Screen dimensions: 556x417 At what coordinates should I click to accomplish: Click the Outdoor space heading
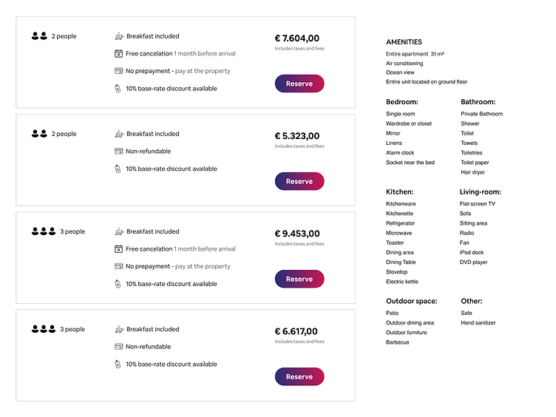click(411, 301)
